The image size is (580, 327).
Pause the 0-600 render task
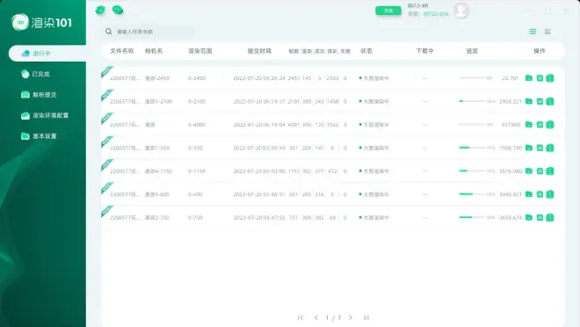[540, 194]
